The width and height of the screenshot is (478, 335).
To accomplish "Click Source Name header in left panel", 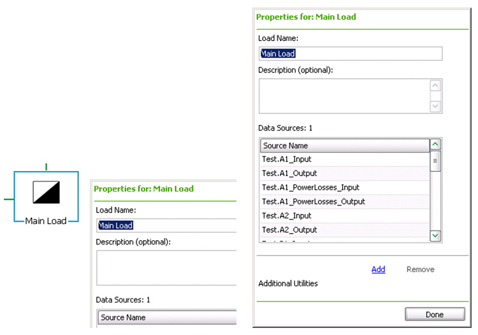I will [167, 318].
